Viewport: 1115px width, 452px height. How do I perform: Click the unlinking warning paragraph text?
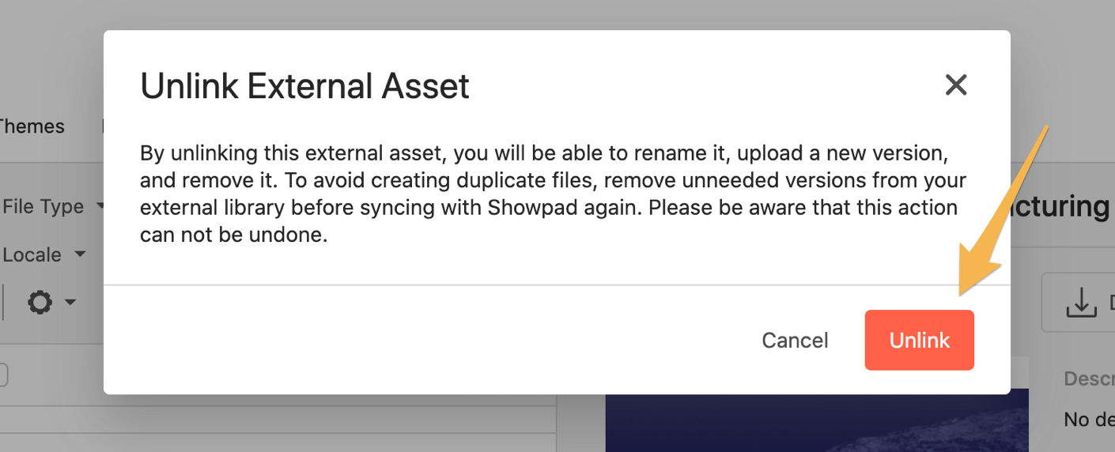pyautogui.click(x=554, y=194)
